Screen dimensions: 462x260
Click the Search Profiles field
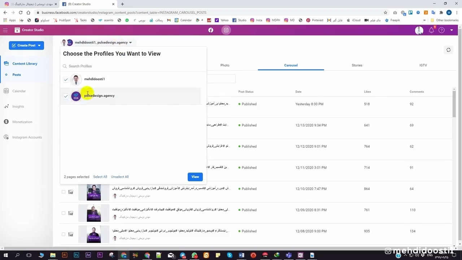[134, 66]
